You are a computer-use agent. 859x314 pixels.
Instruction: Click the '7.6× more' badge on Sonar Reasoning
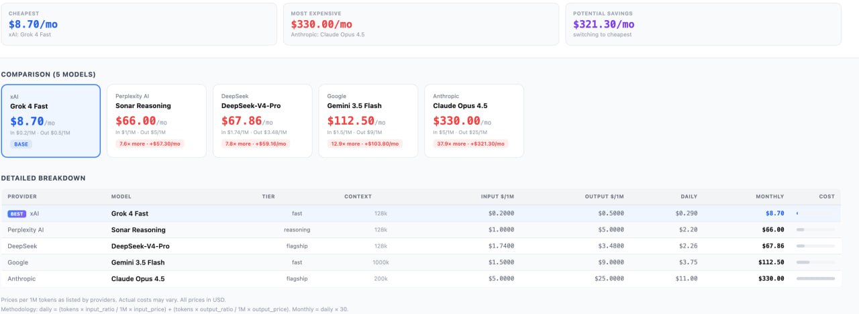click(x=150, y=144)
